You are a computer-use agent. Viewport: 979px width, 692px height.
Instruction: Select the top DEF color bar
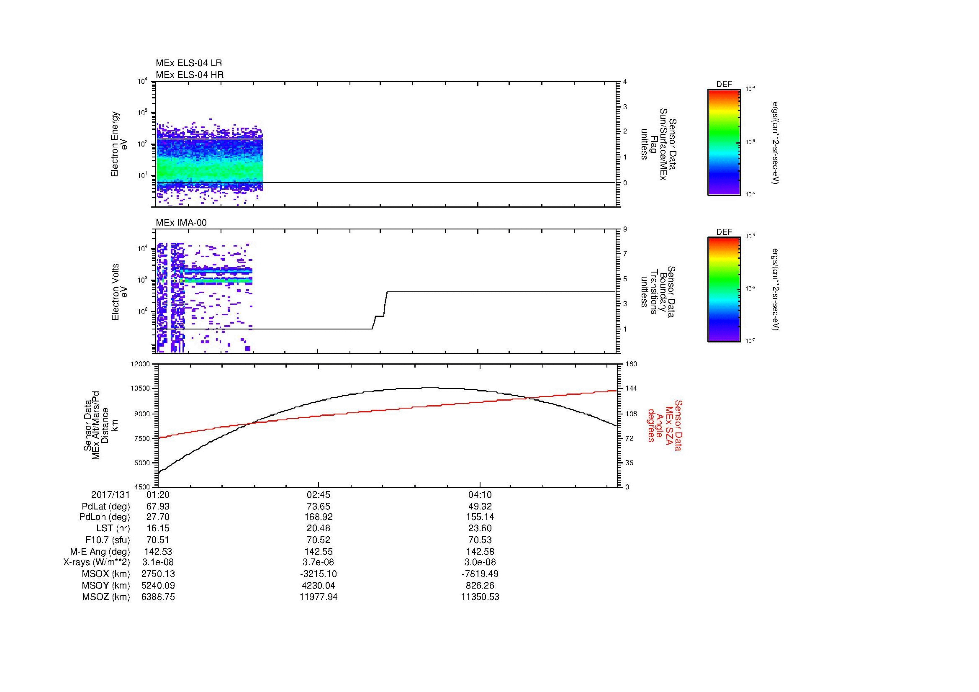[724, 142]
